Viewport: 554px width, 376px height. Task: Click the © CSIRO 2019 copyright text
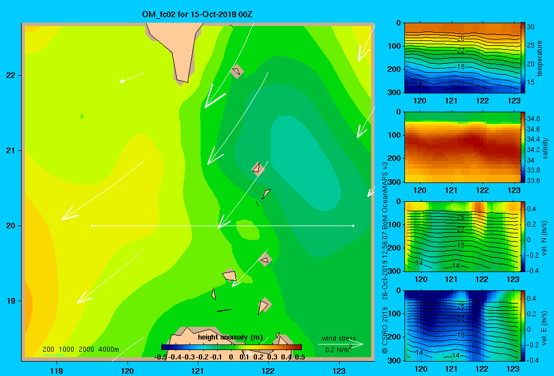(x=385, y=330)
